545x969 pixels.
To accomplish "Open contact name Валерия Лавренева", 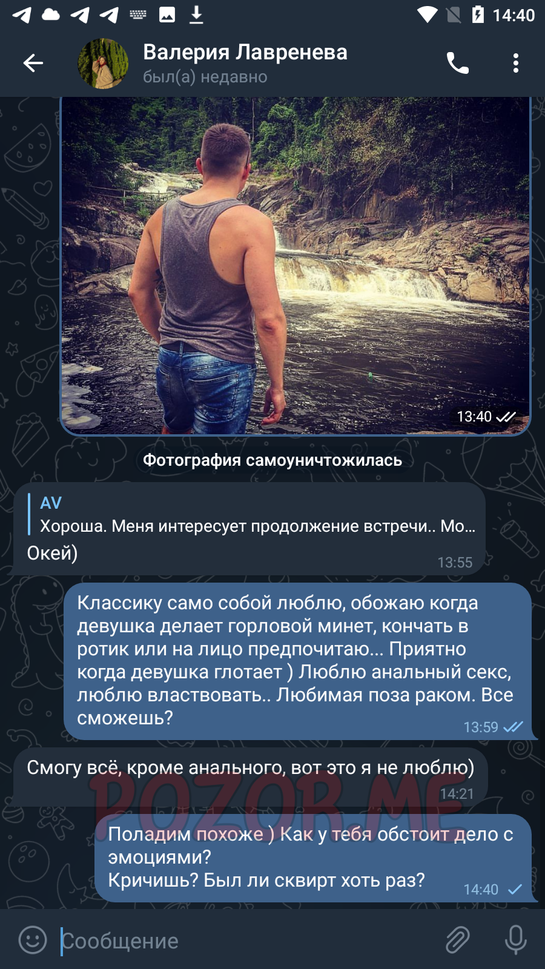I will (x=245, y=52).
